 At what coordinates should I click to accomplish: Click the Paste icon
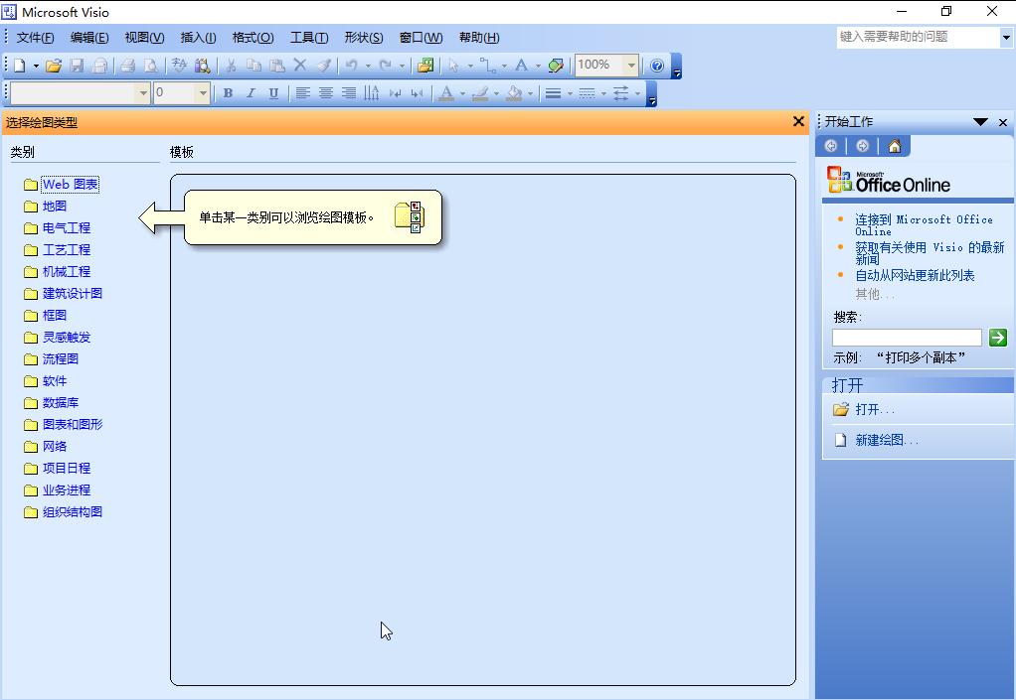tap(276, 66)
